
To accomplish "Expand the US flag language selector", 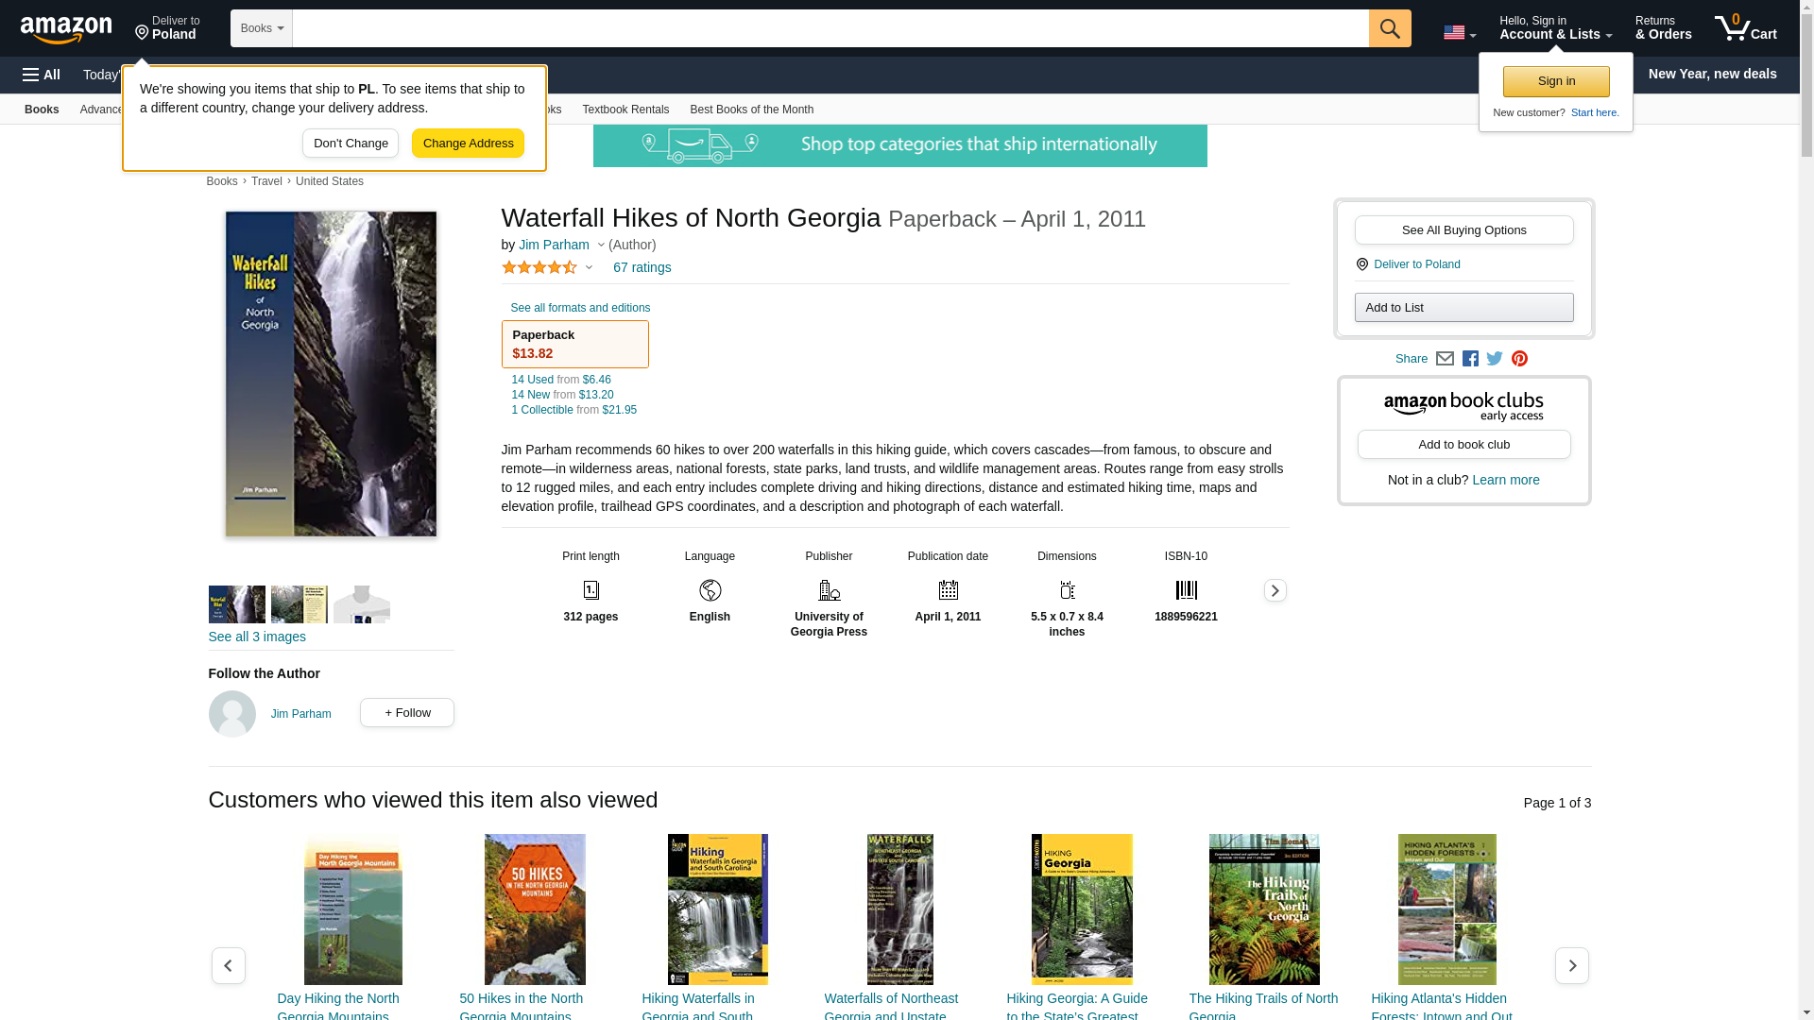I will (1459, 33).
